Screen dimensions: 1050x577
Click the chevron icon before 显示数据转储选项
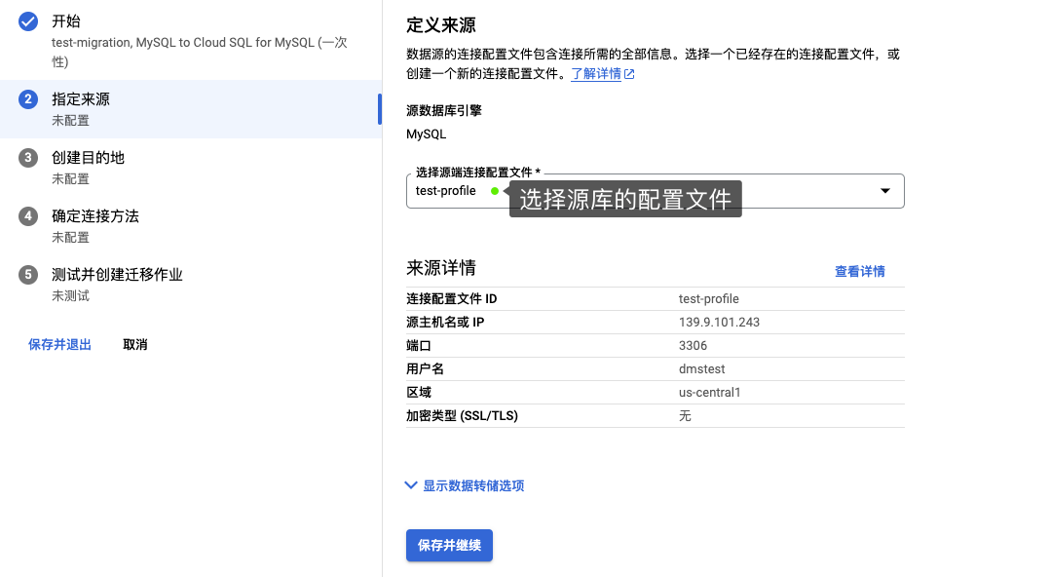click(410, 484)
